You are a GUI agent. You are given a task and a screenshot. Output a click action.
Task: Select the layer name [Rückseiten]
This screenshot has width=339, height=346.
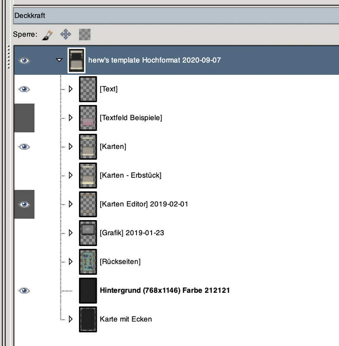(x=120, y=262)
